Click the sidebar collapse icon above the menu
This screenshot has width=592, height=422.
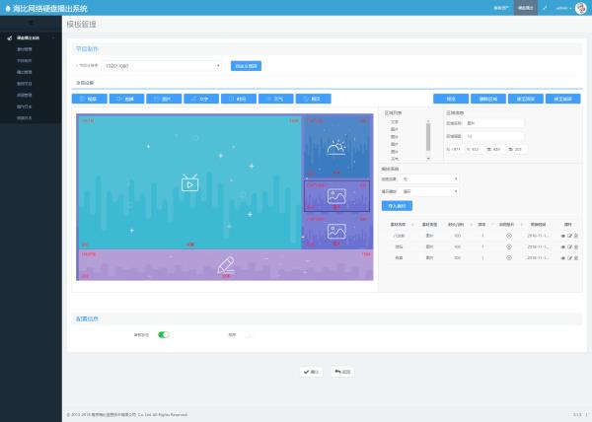tap(31, 21)
